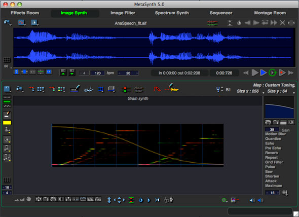The width and height of the screenshot is (299, 217).
Task: Apply the Reverb filter
Action: coord(271,153)
